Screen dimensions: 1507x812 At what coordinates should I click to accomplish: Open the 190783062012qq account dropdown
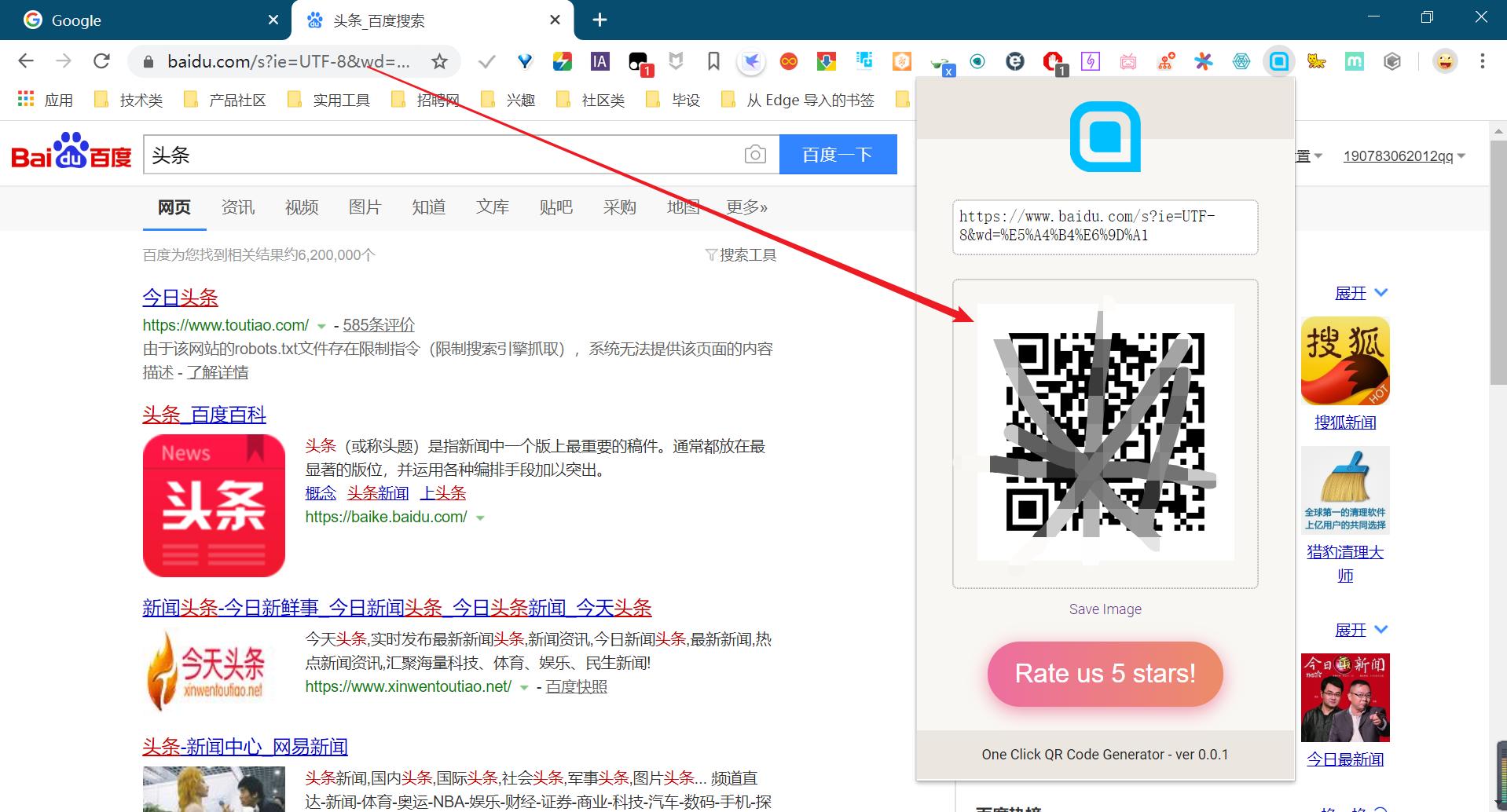pos(1403,155)
